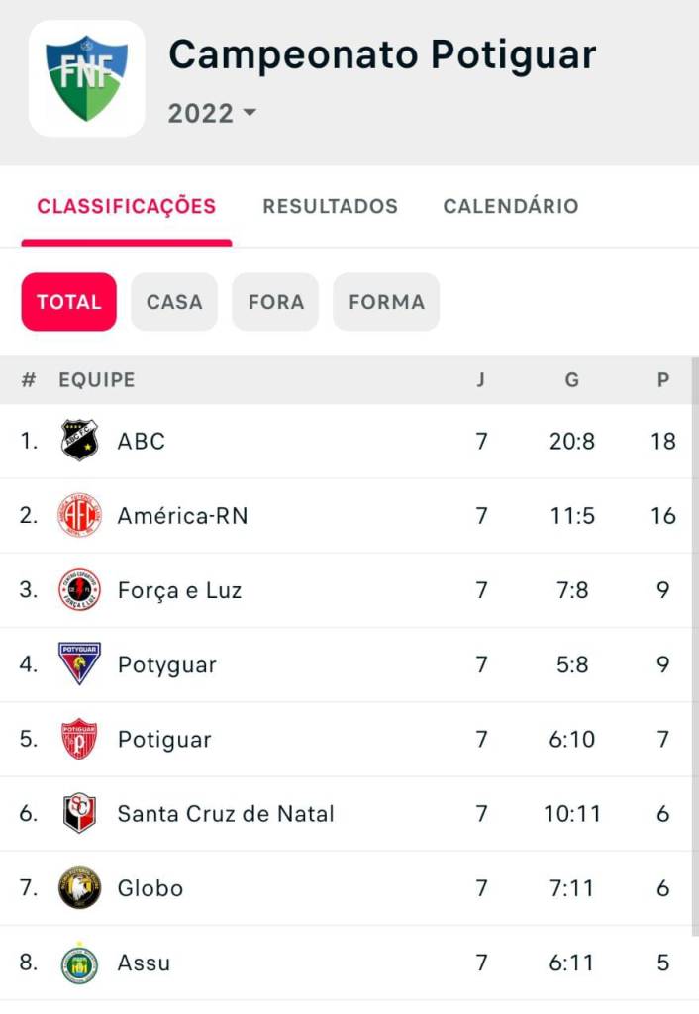
Task: Switch to the Resultados tab
Action: coord(330,206)
